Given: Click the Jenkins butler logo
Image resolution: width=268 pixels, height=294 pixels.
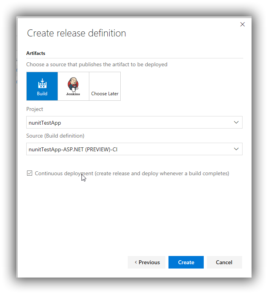Looking at the screenshot, I should [73, 84].
